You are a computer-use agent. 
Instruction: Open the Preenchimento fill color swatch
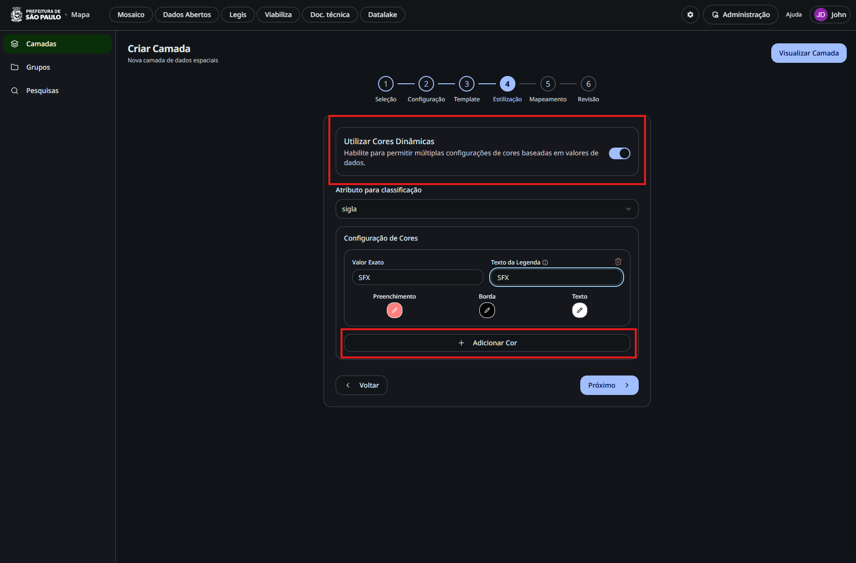[x=395, y=310]
